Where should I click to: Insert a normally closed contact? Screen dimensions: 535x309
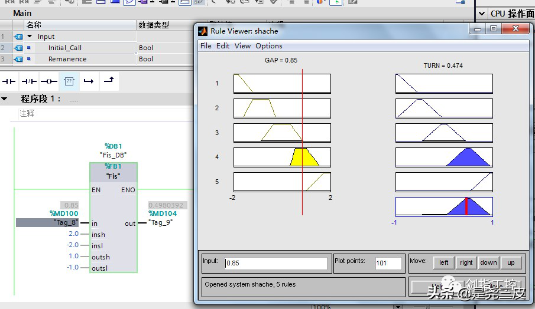[29, 81]
